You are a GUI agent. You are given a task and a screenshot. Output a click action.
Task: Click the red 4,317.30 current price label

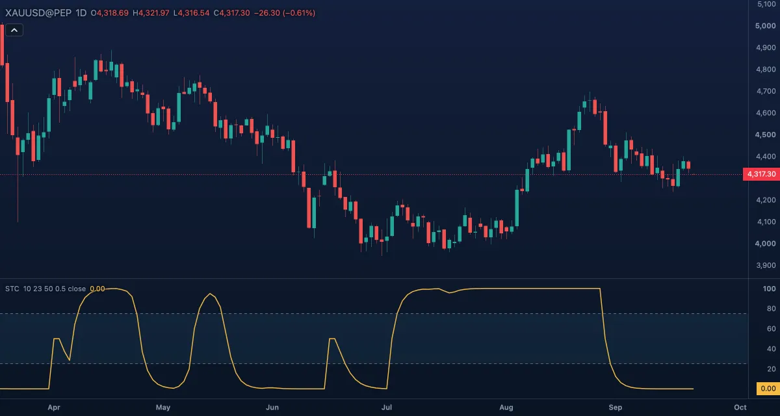tap(760, 174)
